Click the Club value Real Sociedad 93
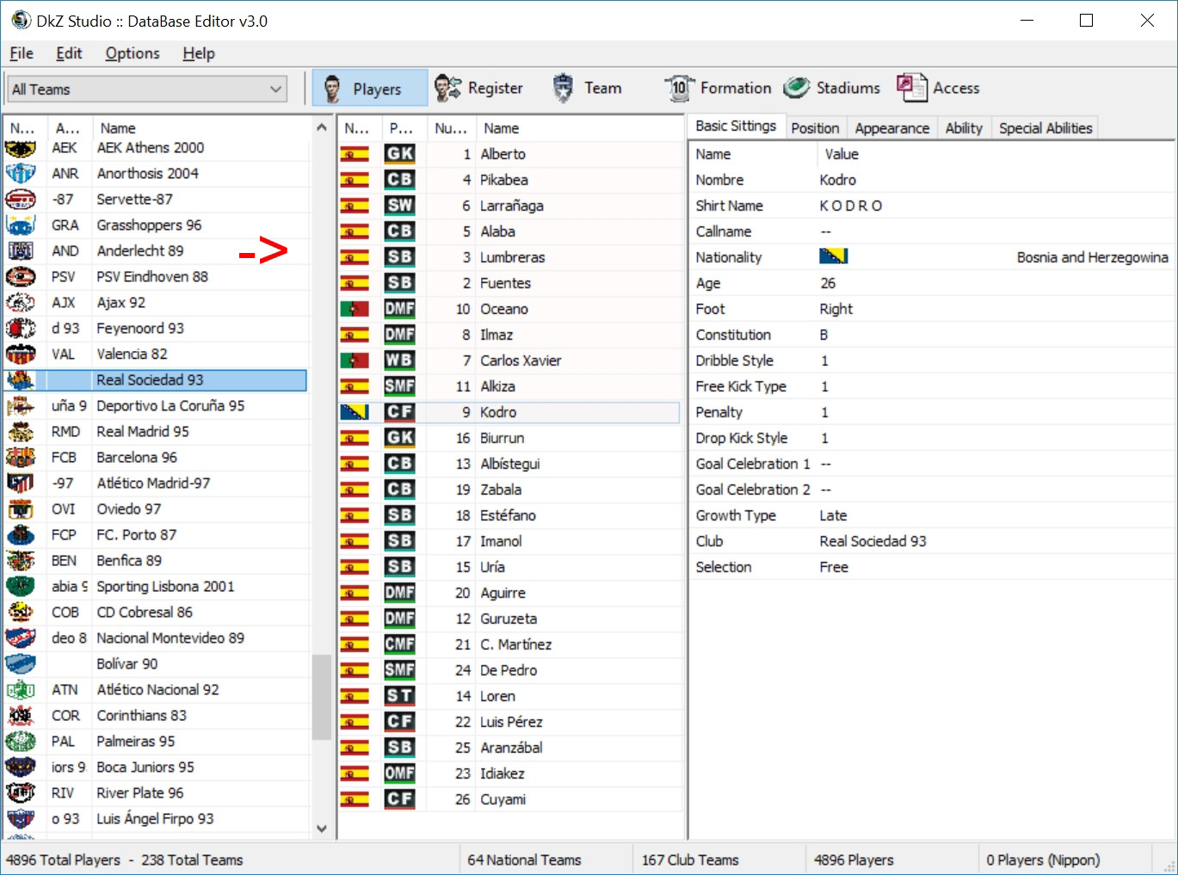The height and width of the screenshot is (875, 1178). click(873, 541)
